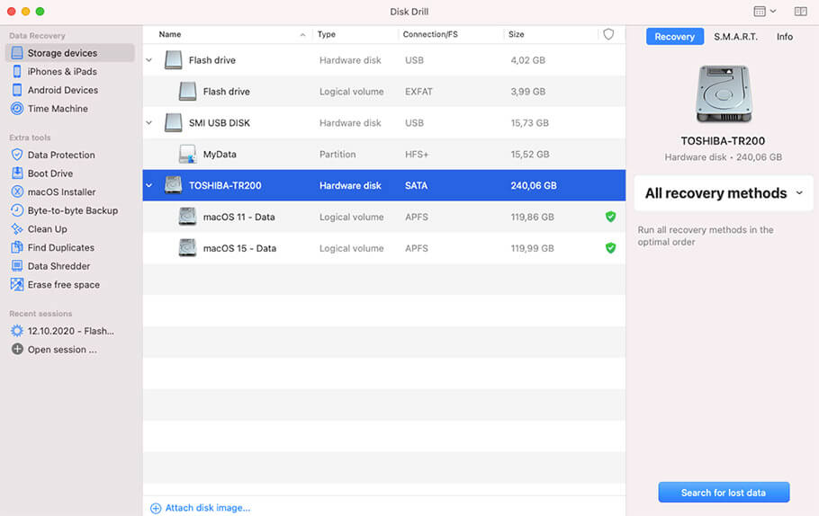
Task: Select the SMI USB DISK icon
Action: point(173,122)
